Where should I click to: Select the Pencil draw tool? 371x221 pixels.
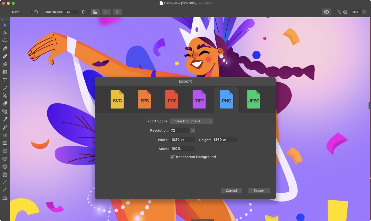point(5,57)
